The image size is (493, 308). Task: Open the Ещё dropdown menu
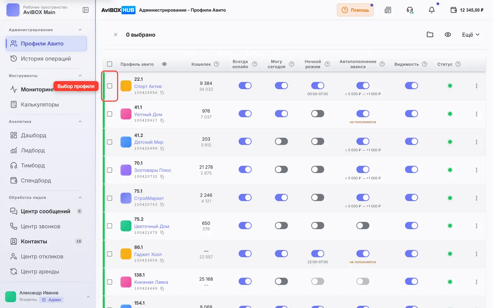click(x=471, y=35)
